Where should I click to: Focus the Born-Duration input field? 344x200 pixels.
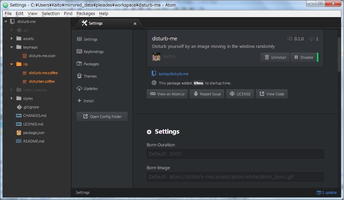click(235, 154)
